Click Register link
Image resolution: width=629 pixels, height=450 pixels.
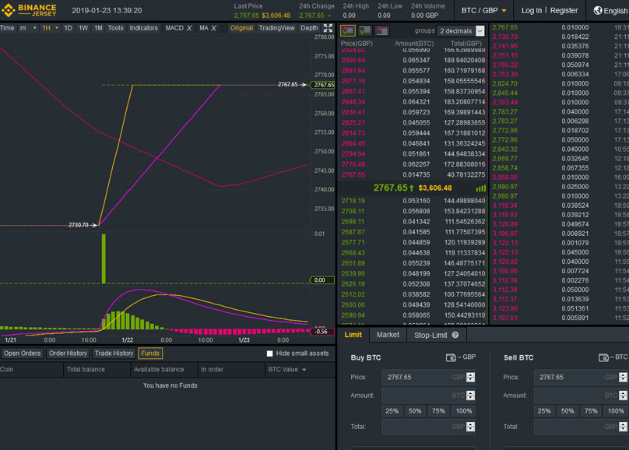(564, 10)
